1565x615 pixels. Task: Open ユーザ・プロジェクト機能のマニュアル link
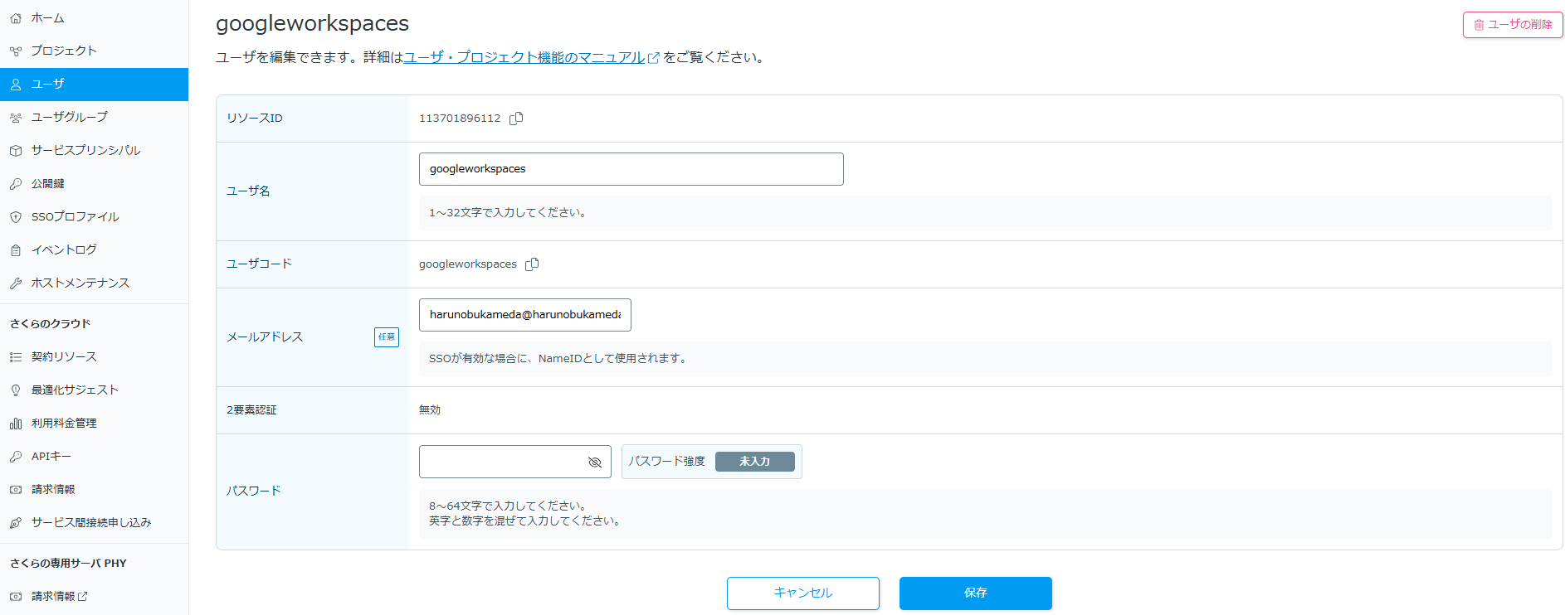[524, 58]
